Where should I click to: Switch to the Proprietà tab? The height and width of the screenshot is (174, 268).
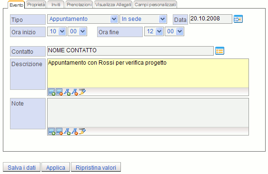click(36, 5)
